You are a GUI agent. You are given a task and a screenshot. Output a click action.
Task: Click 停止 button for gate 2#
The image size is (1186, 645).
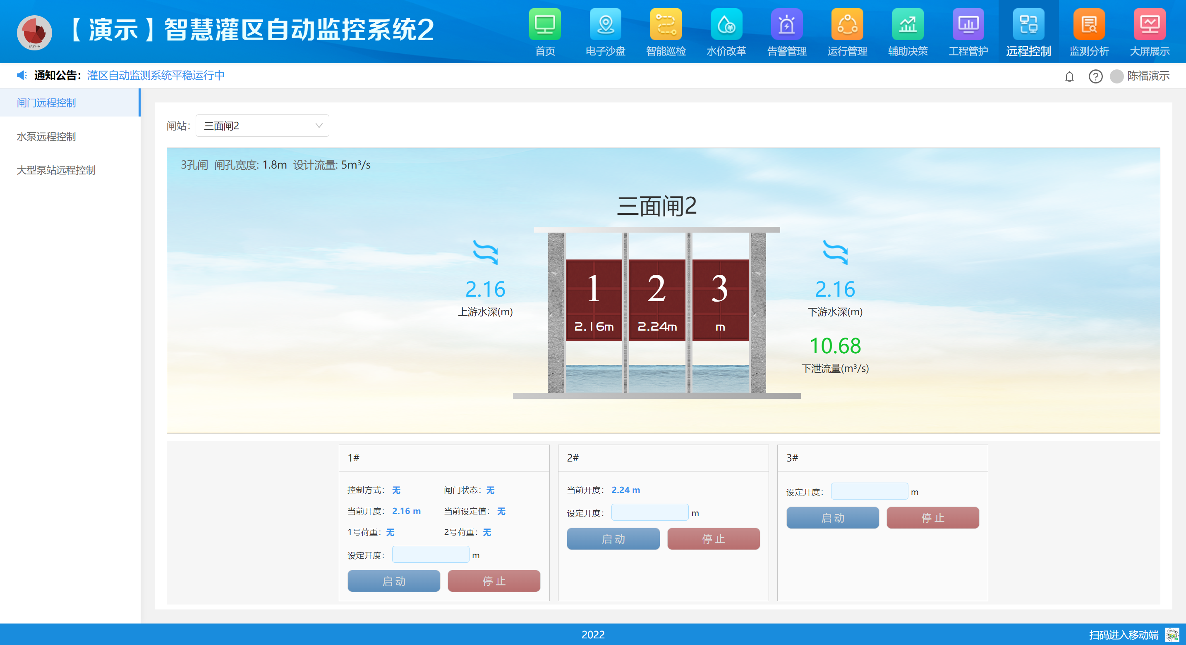(713, 538)
